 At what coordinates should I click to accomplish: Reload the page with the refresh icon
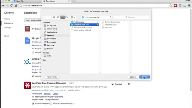[x=11, y=5]
